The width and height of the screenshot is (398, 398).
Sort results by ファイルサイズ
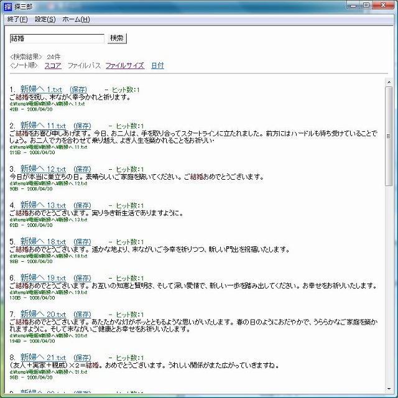125,66
